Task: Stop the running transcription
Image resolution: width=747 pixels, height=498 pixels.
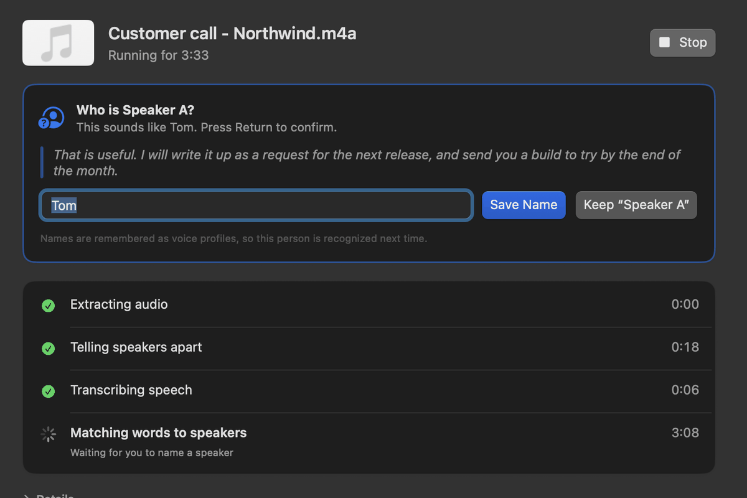Action: (x=682, y=42)
